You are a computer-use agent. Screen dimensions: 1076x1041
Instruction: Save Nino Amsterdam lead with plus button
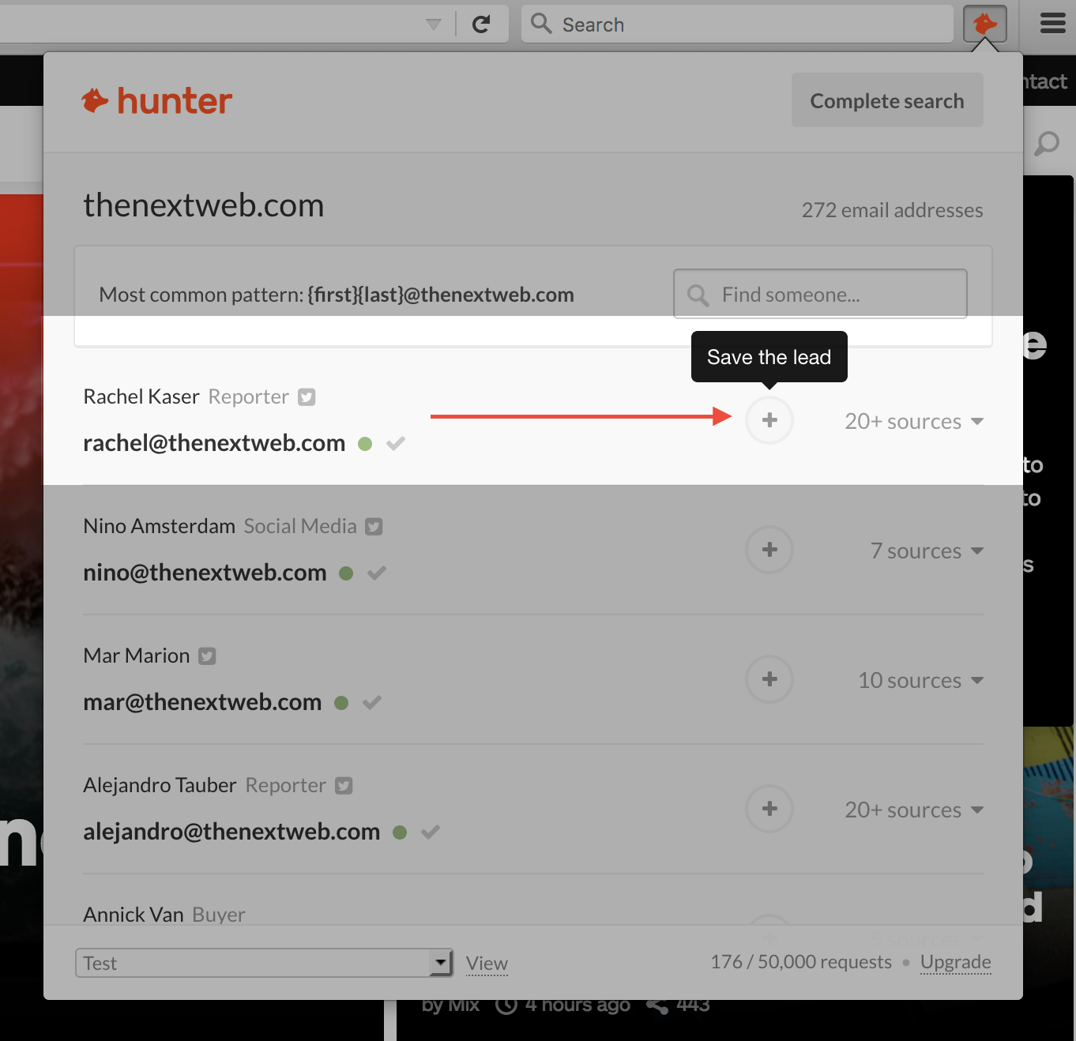click(769, 550)
